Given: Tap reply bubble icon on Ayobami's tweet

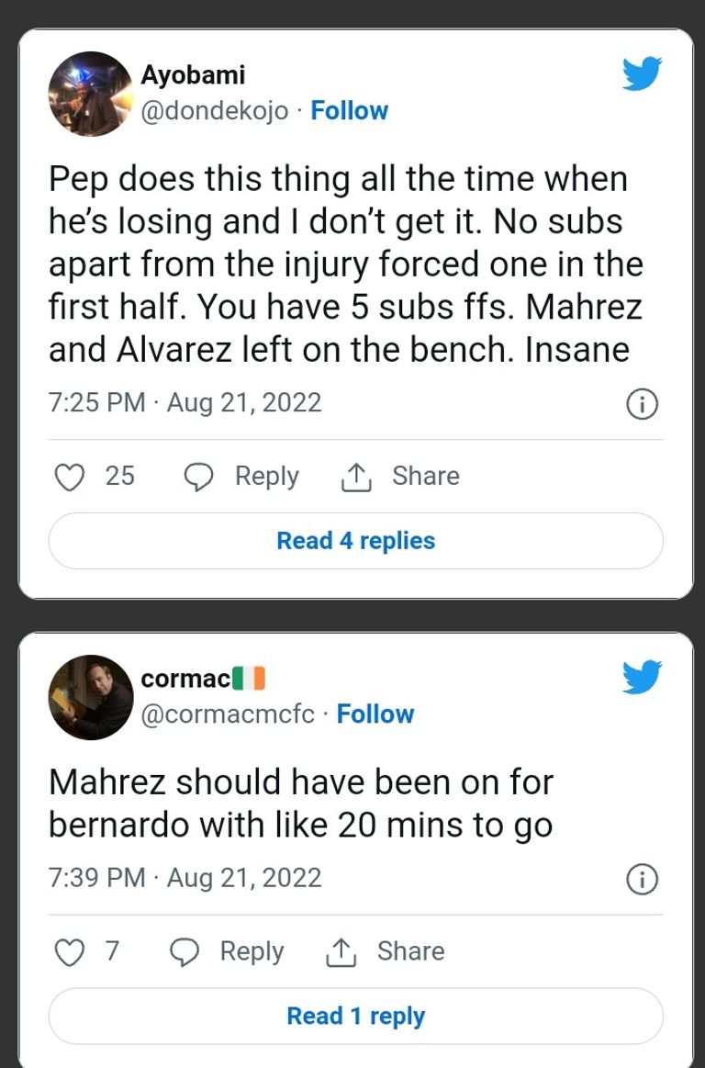Looking at the screenshot, I should [199, 477].
